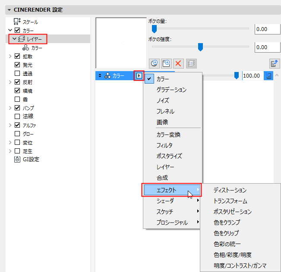Click the small up arrow at right edge

pos(277,75)
